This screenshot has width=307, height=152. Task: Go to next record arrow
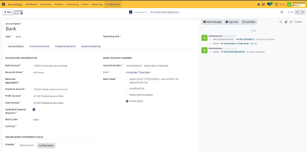click(303, 12)
